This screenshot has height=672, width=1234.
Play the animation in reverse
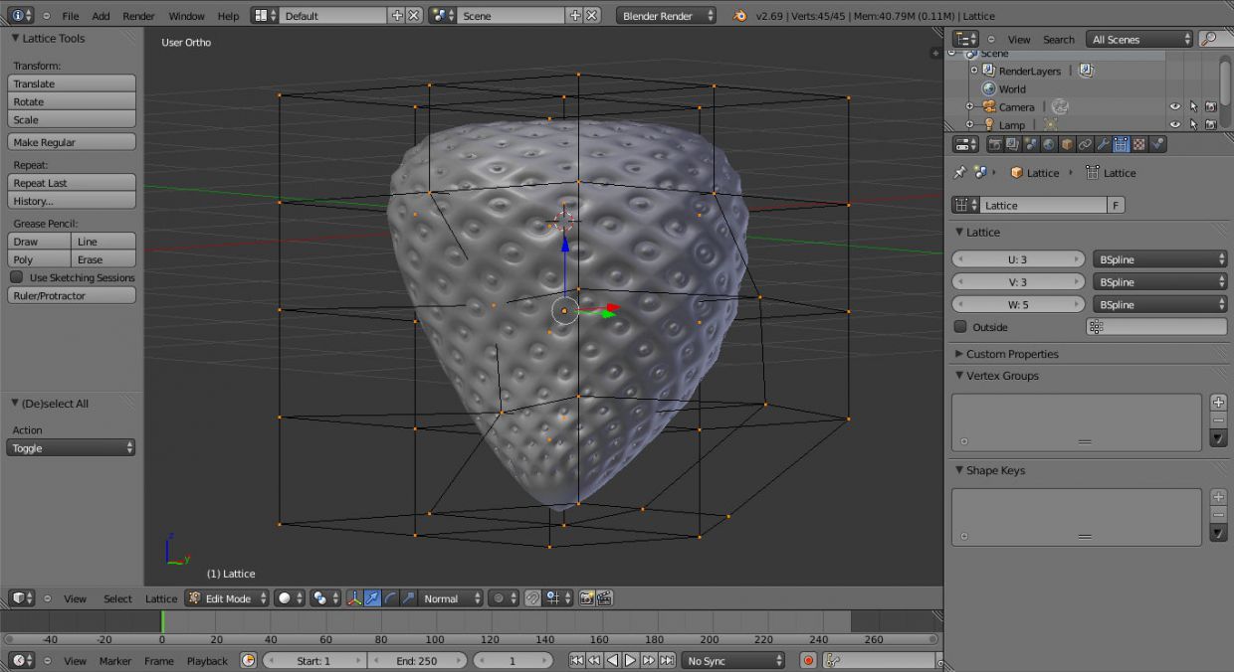click(x=612, y=661)
